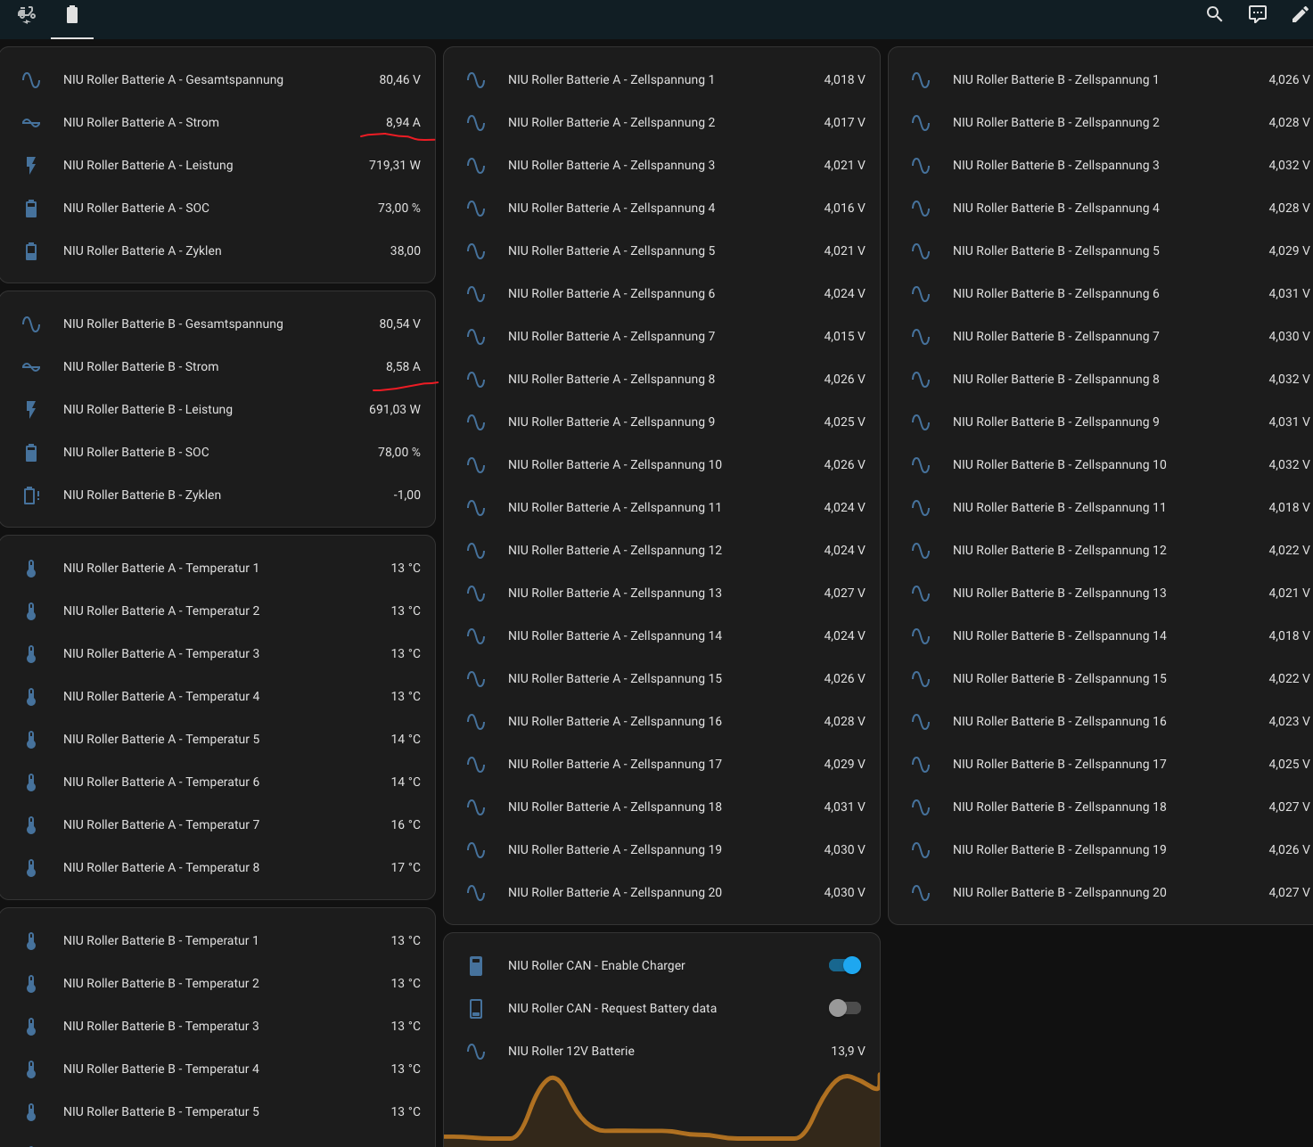This screenshot has width=1313, height=1147.
Task: Open Batterie B Zellspannung 20 entity
Action: point(1059,892)
